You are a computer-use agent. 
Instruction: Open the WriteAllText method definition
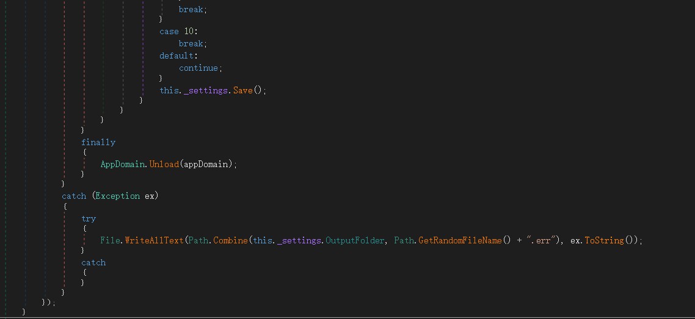(154, 240)
